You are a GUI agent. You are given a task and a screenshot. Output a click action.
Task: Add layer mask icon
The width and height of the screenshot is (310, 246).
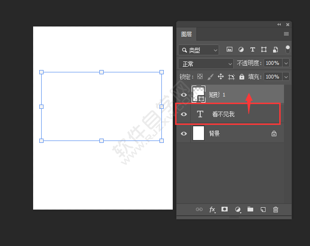click(224, 209)
